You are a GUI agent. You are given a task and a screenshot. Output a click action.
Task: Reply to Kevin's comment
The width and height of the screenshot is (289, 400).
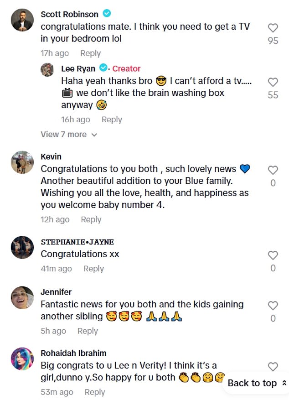click(91, 219)
